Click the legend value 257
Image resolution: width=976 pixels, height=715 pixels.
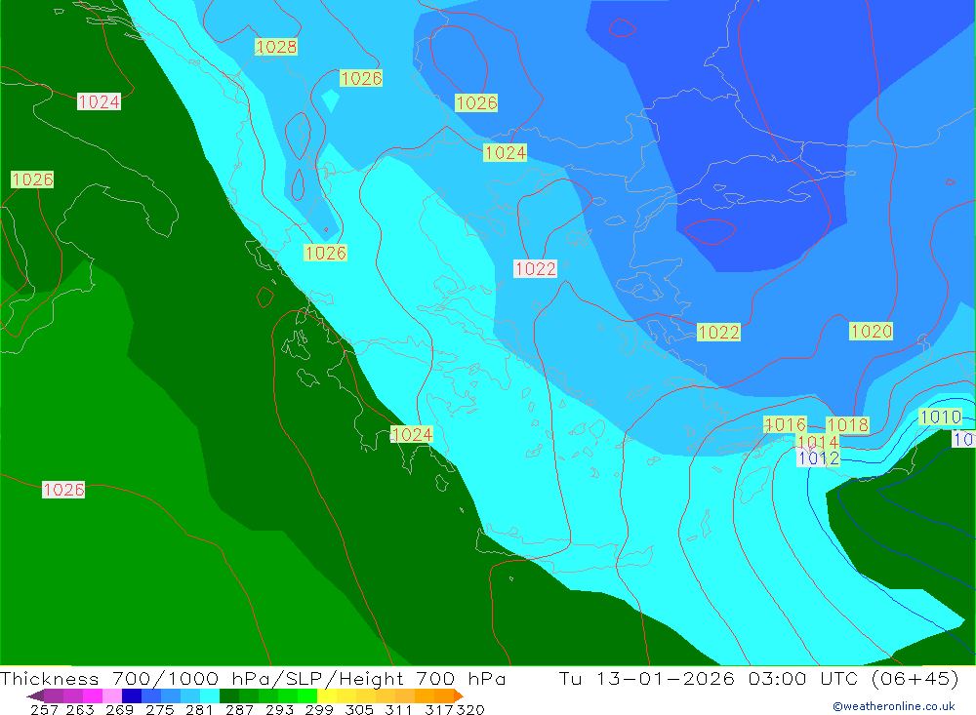tap(44, 709)
